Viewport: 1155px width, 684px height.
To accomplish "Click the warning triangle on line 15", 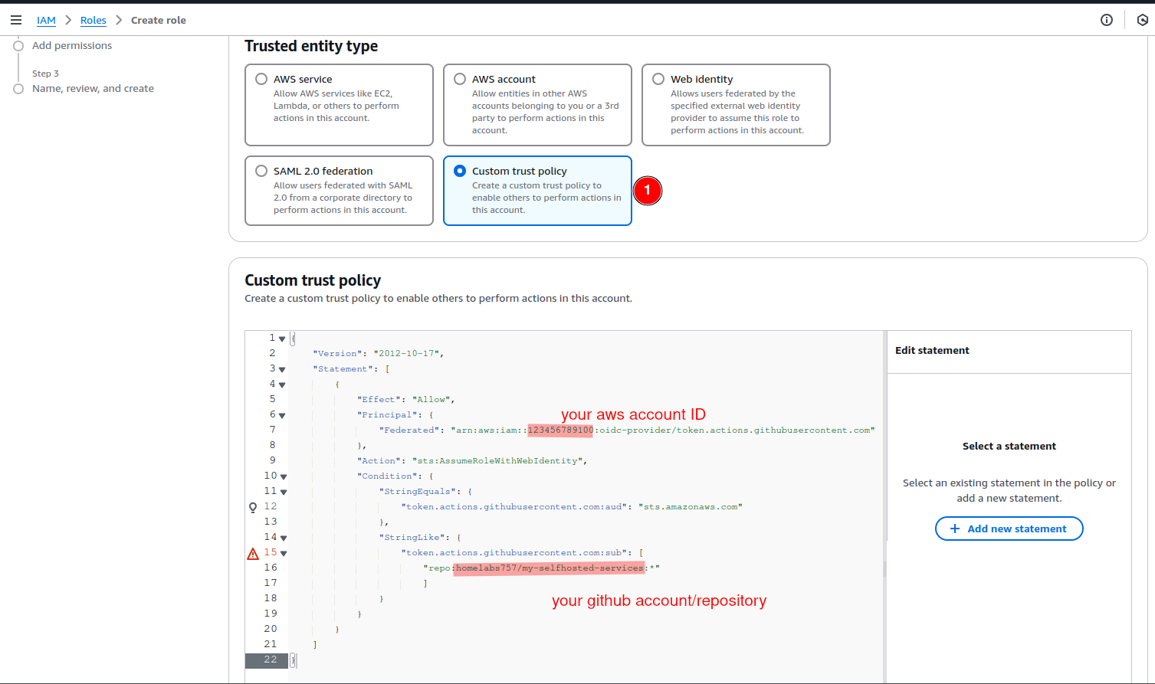I will coord(253,554).
